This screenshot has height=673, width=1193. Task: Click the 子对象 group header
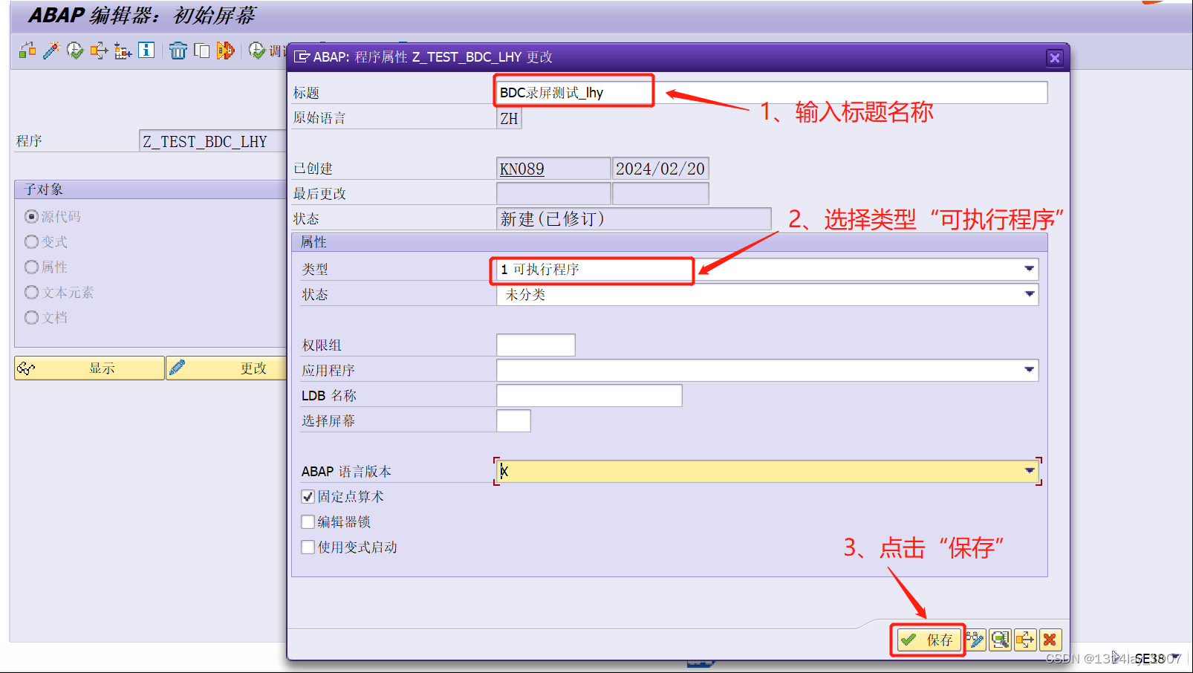coord(151,189)
